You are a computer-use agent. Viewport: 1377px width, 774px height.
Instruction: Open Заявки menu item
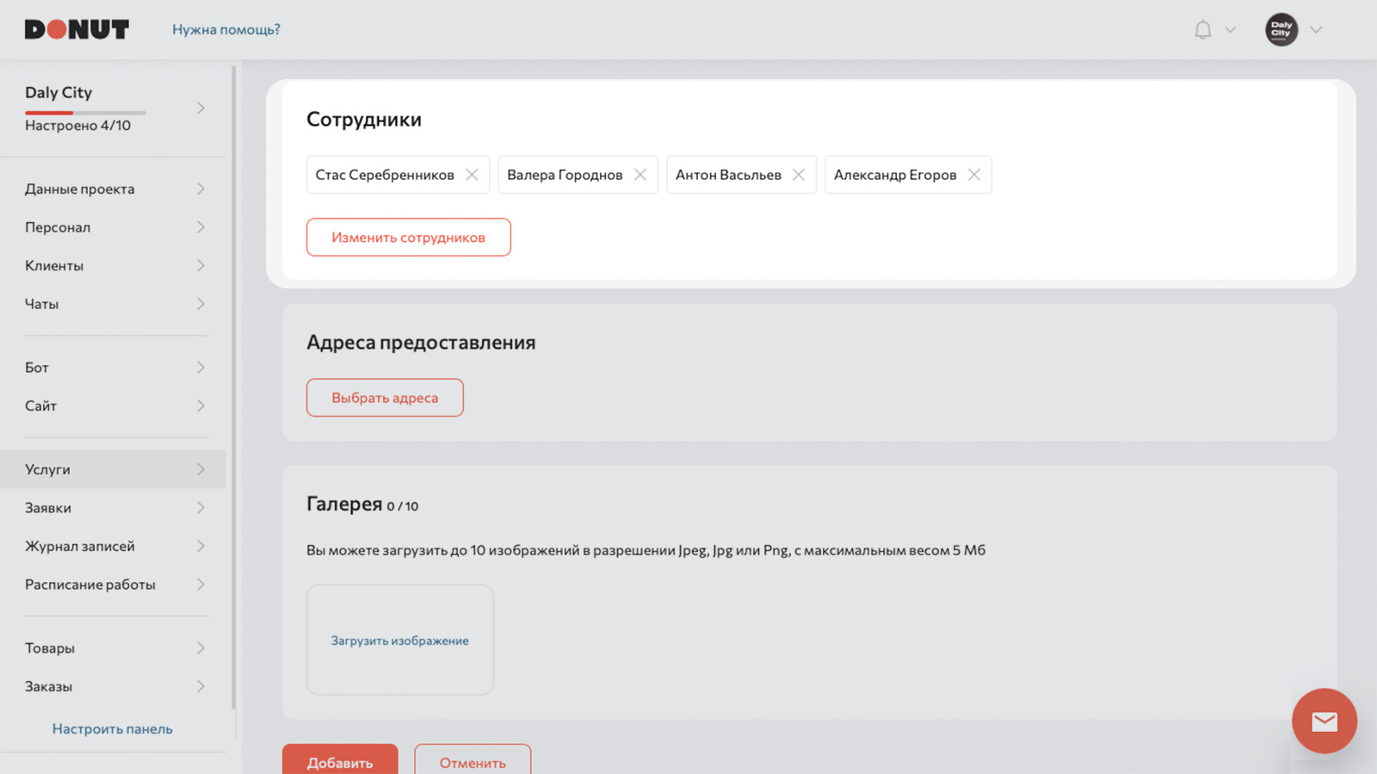tap(113, 508)
